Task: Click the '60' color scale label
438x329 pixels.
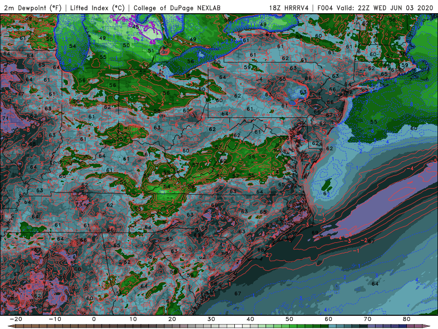Action: pyautogui.click(x=328, y=319)
